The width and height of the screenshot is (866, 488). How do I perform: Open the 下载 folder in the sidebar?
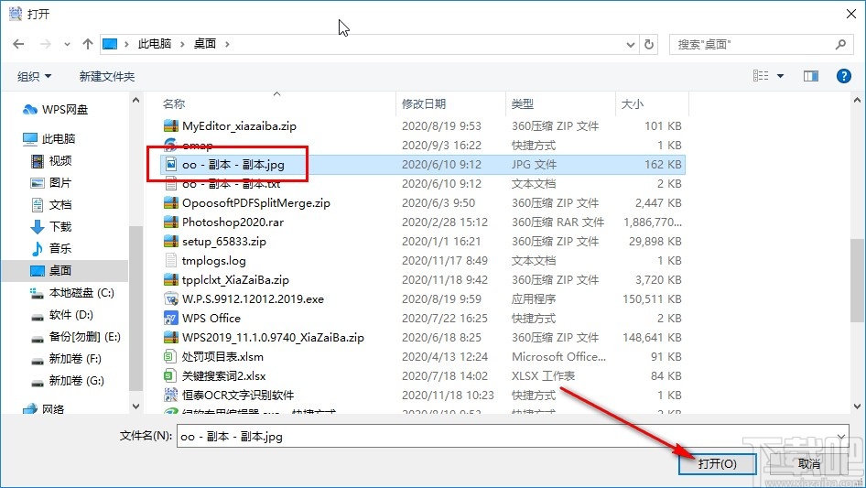(x=51, y=226)
